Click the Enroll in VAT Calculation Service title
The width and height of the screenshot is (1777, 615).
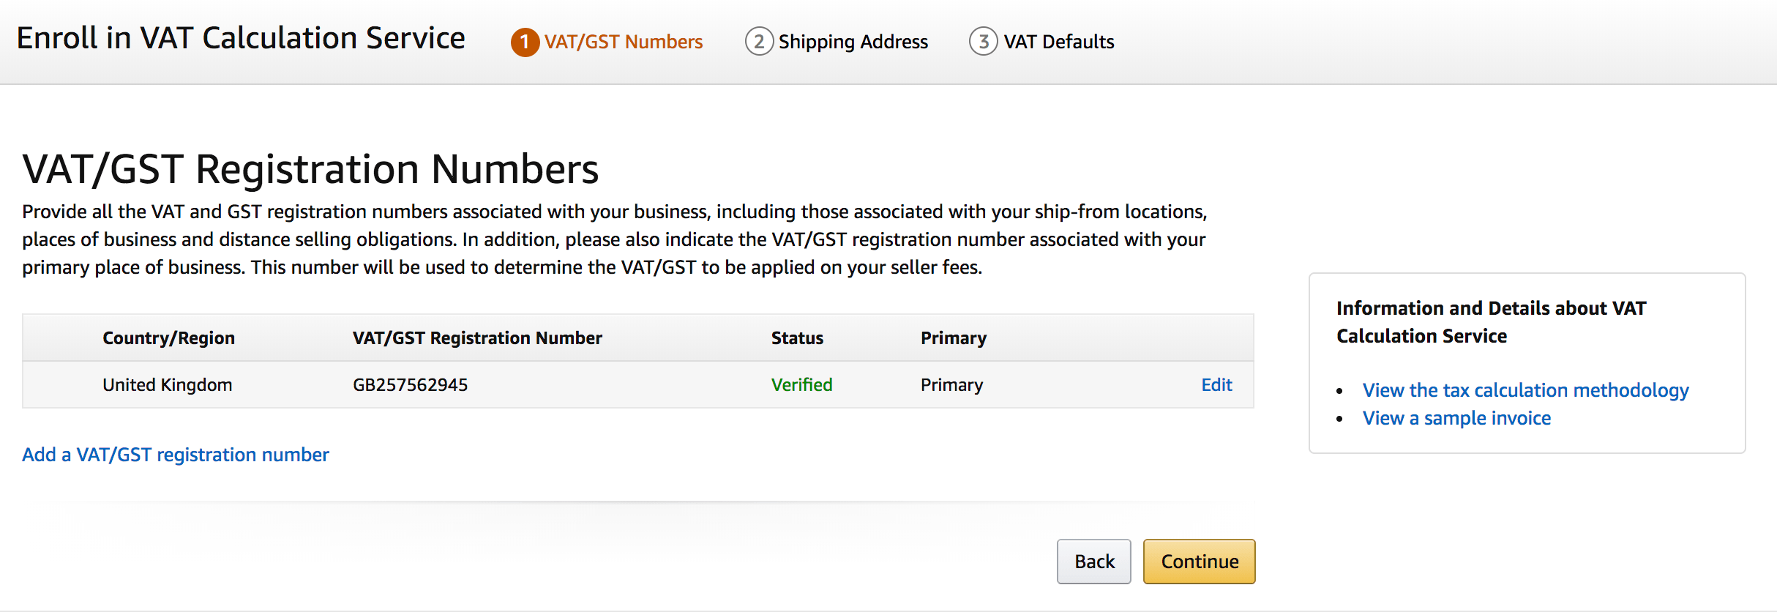pyautogui.click(x=241, y=39)
